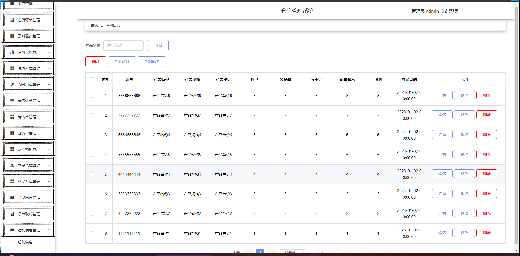Viewport: 520px width, 256px height.
Task: Check the row with 编号 1111111111
Action: tap(92, 233)
